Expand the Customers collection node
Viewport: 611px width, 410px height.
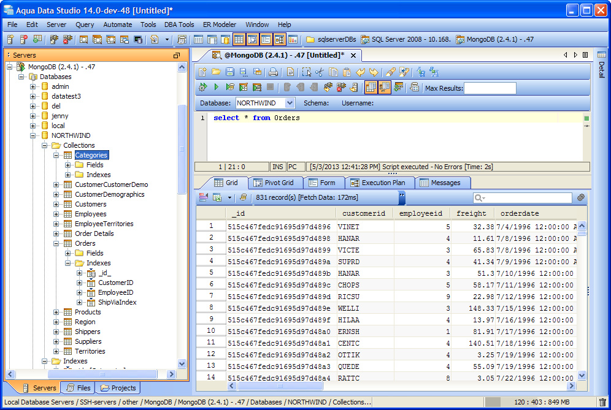56,204
